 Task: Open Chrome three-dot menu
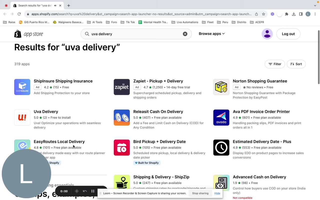315,14
